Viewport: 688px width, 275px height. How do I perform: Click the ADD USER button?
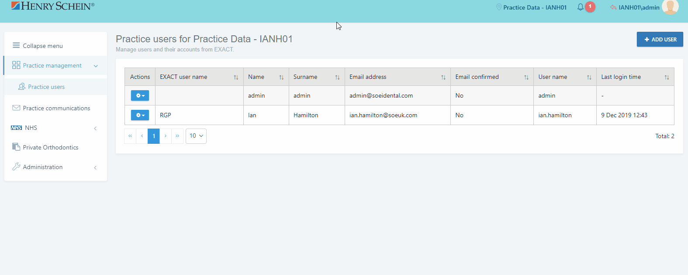(660, 39)
